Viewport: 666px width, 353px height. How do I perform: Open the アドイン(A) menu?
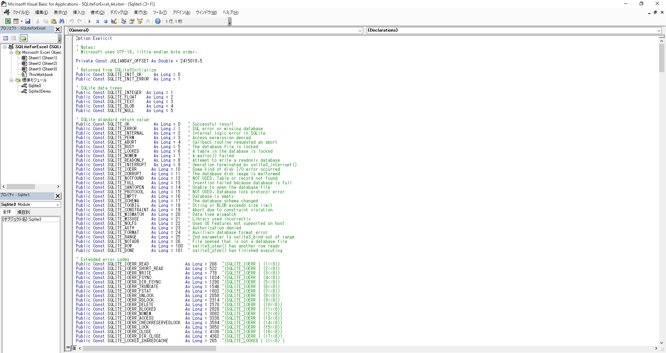181,12
